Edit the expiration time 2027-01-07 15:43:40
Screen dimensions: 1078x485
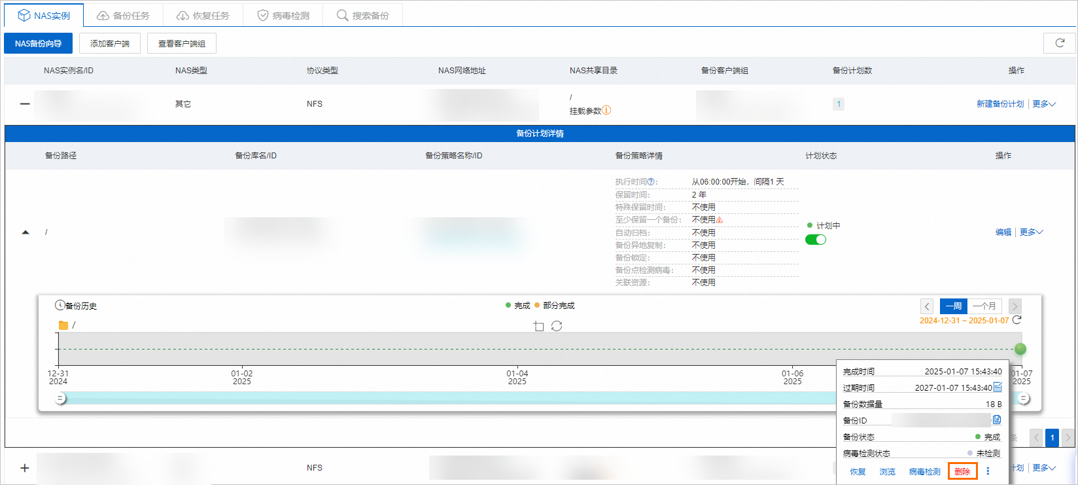click(998, 387)
